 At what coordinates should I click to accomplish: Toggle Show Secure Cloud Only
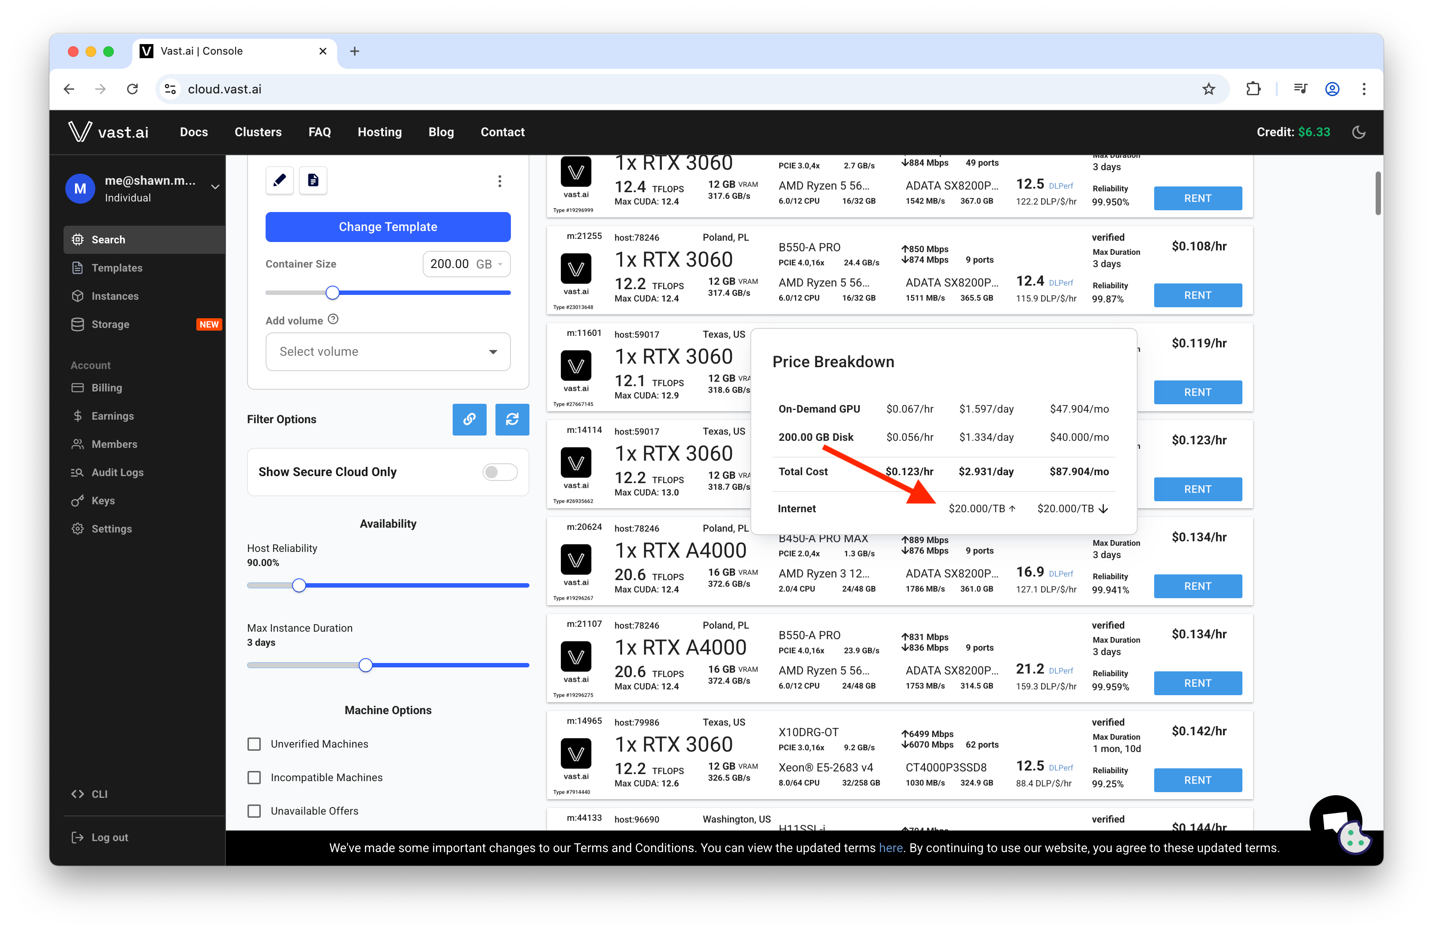[499, 472]
